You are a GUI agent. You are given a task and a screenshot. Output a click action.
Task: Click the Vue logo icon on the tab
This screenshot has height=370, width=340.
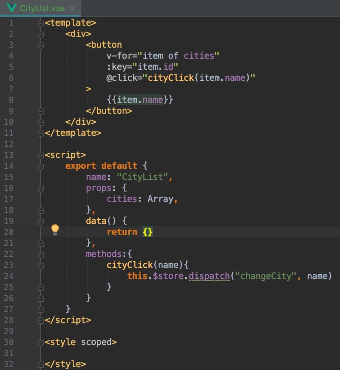11,8
